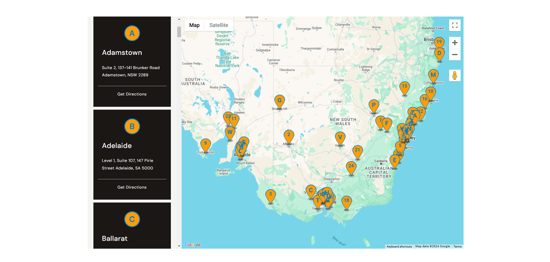The height and width of the screenshot is (262, 550).
Task: Click marker W in South Australia
Action: [230, 132]
